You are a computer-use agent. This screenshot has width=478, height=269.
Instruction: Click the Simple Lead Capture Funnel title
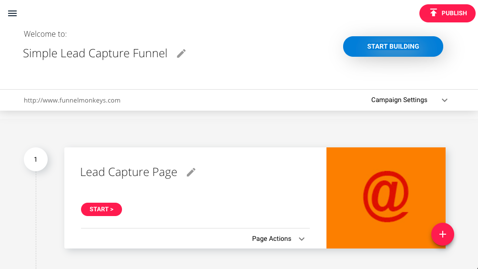coord(95,53)
